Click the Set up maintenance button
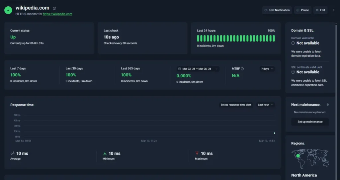The height and width of the screenshot is (180, 340). (x=310, y=122)
